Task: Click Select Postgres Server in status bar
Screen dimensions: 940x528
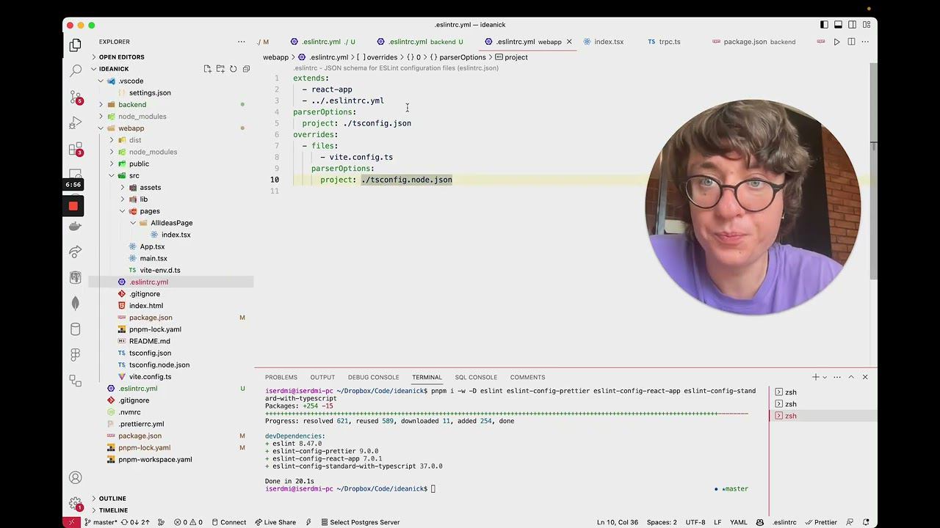Action: 360,522
